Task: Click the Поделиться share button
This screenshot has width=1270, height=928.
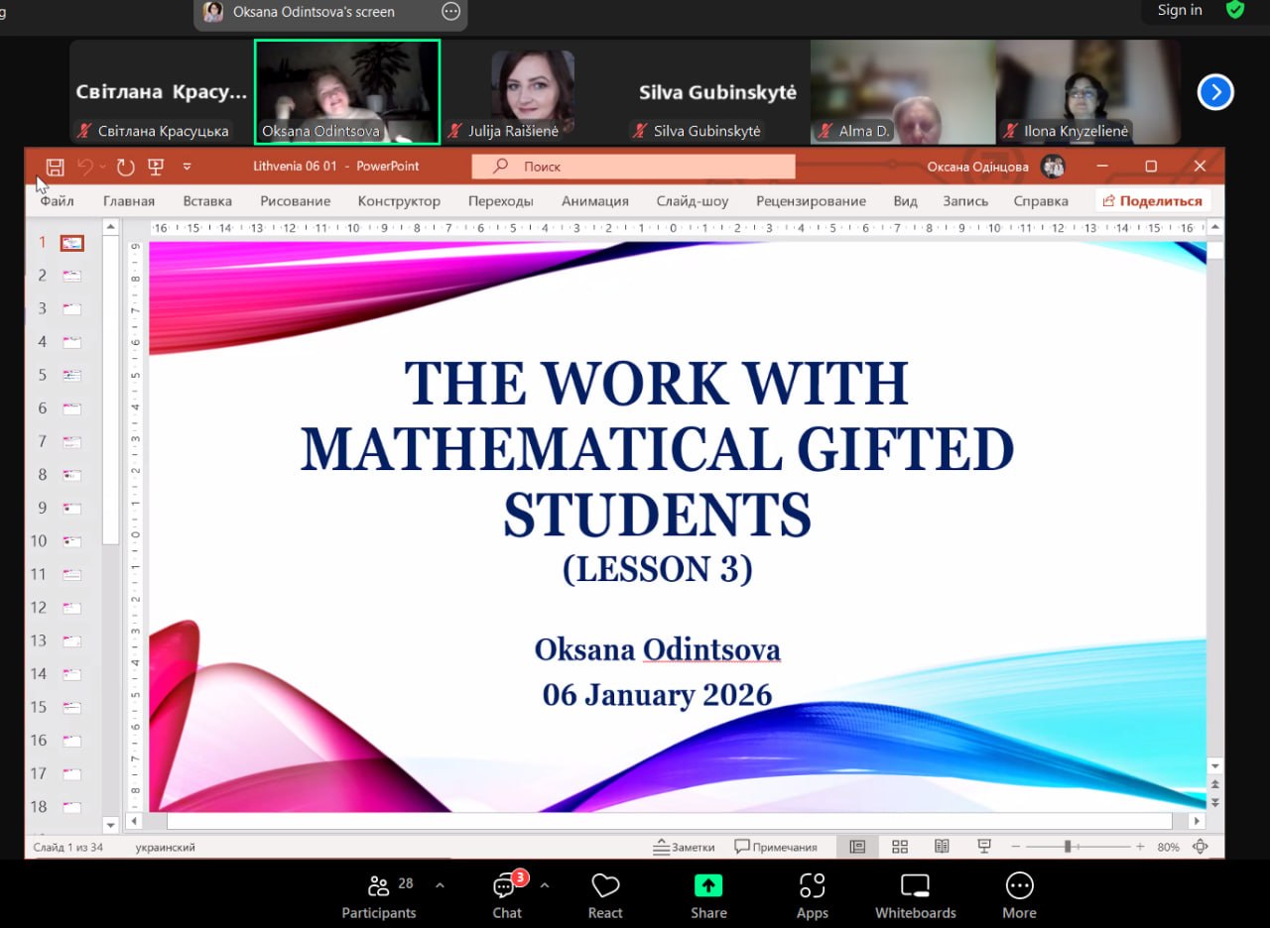Action: coord(1152,201)
